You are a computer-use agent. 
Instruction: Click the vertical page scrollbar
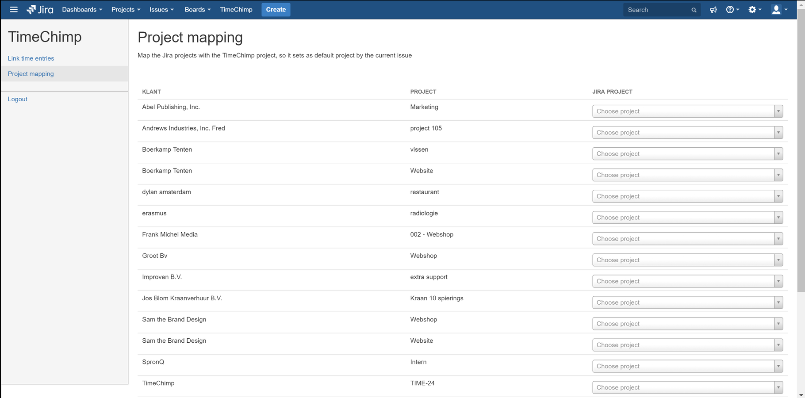801,150
